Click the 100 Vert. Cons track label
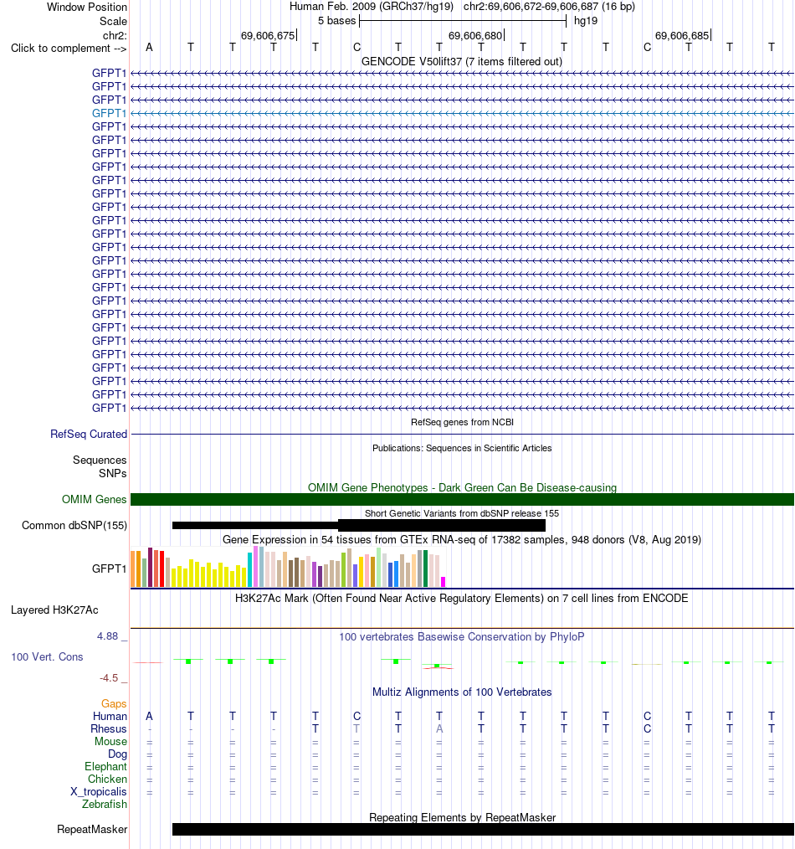This screenshot has width=795, height=849. [47, 656]
